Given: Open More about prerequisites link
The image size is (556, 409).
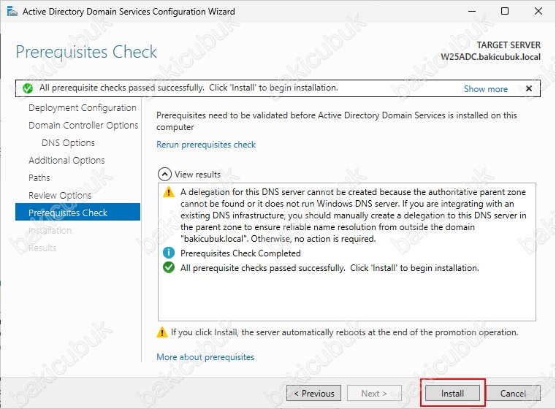Looking at the screenshot, I should (x=205, y=357).
